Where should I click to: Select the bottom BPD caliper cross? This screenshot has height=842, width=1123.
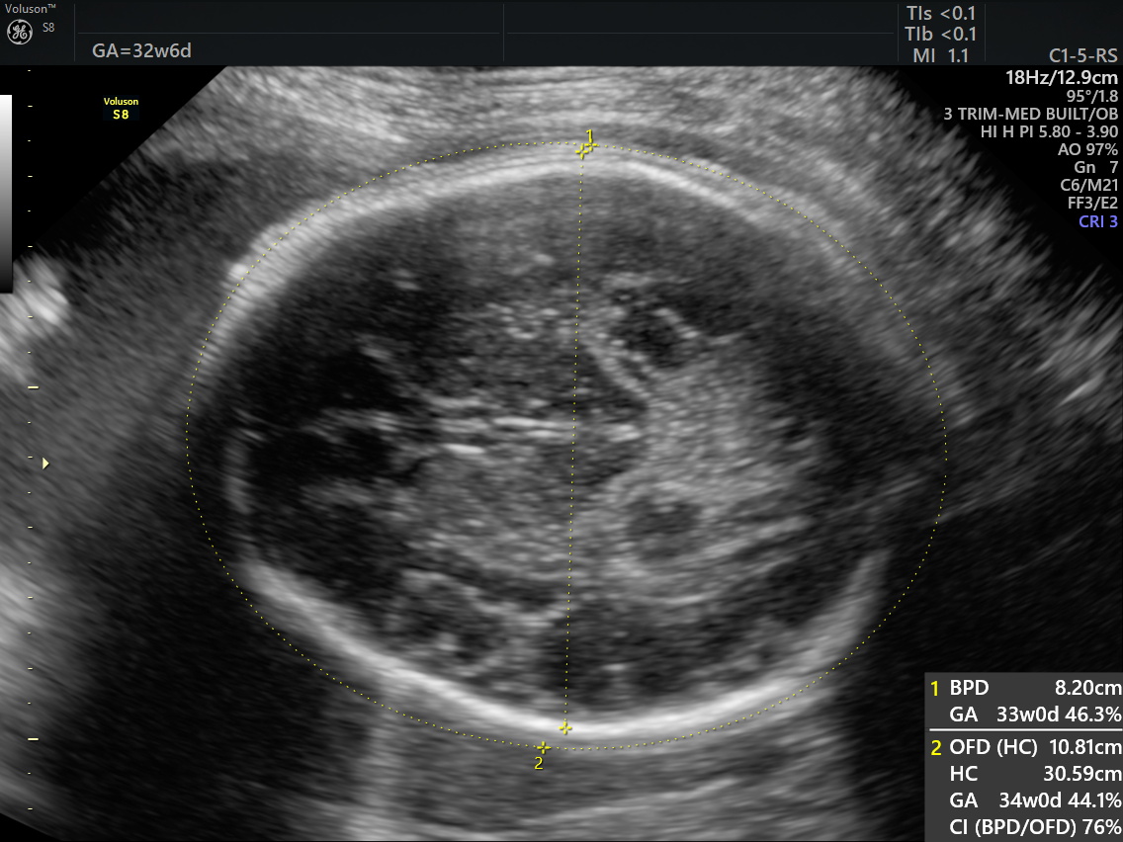pyautogui.click(x=565, y=728)
